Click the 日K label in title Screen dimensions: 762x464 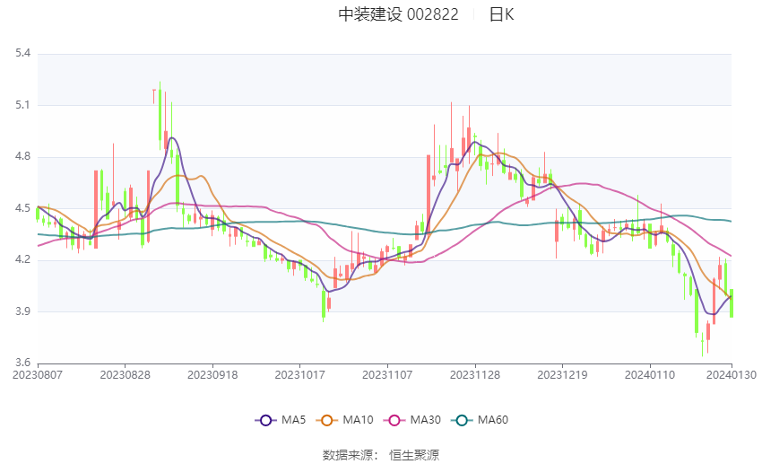click(501, 14)
